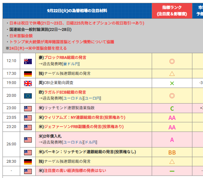Click the green X rank for CBI企業動向調査
203x178 pixels.
pos(172,83)
